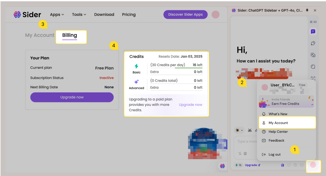The width and height of the screenshot is (326, 176).
Task: Click the '(30 Credits per day)' text
Action: (168, 65)
